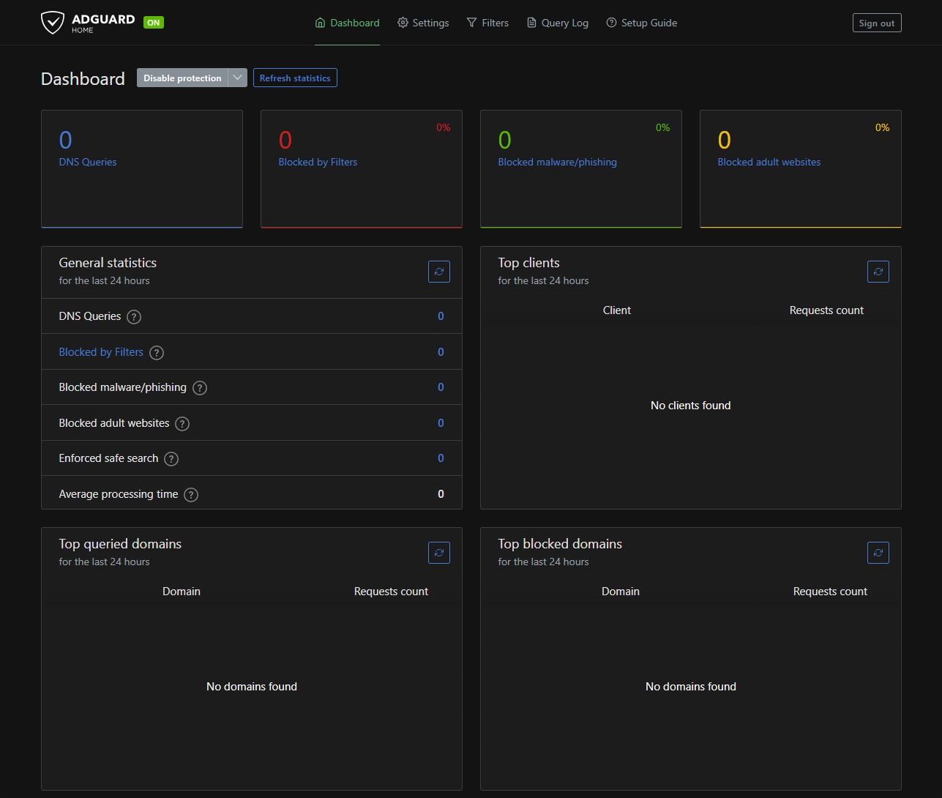The image size is (942, 798).
Task: Expand the Disable protection dropdown arrow
Action: point(237,78)
